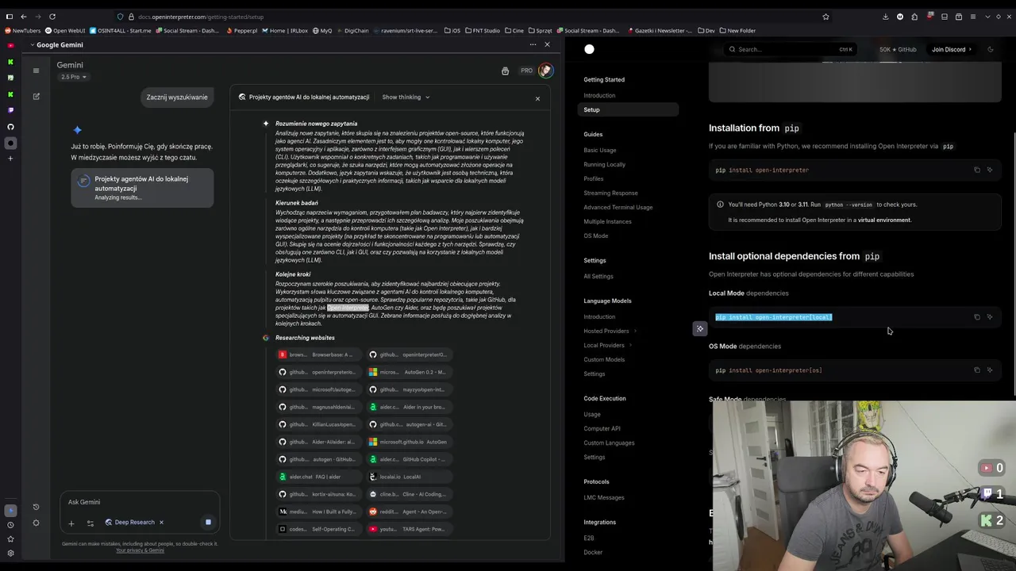Add attachment with plus icon in Gemini prompt
The image size is (1016, 571).
pyautogui.click(x=71, y=523)
